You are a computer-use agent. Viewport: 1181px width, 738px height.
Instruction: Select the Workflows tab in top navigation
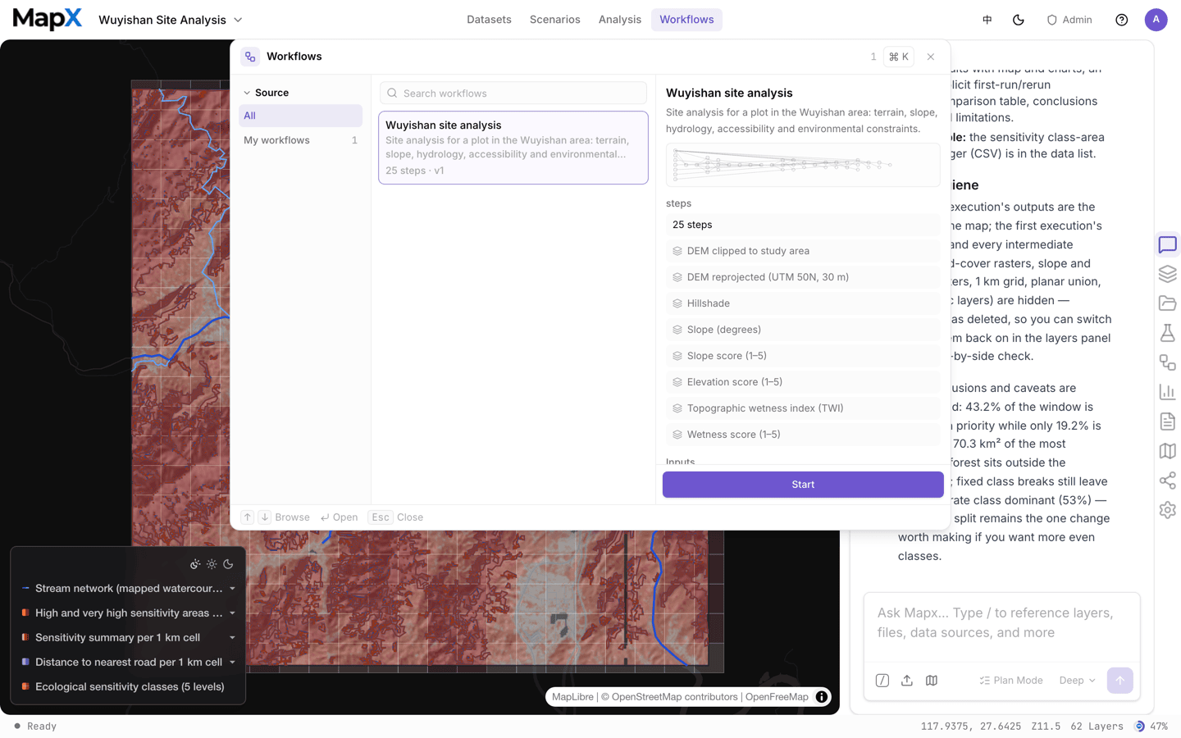tap(686, 20)
